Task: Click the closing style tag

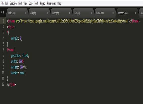Action: (11, 85)
